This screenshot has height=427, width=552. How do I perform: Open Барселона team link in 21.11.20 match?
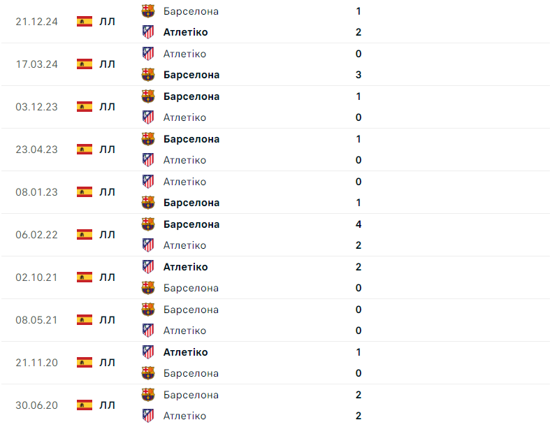(191, 373)
